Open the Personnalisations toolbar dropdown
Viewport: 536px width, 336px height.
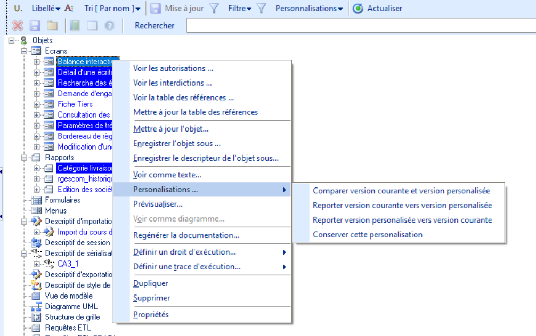coord(308,8)
